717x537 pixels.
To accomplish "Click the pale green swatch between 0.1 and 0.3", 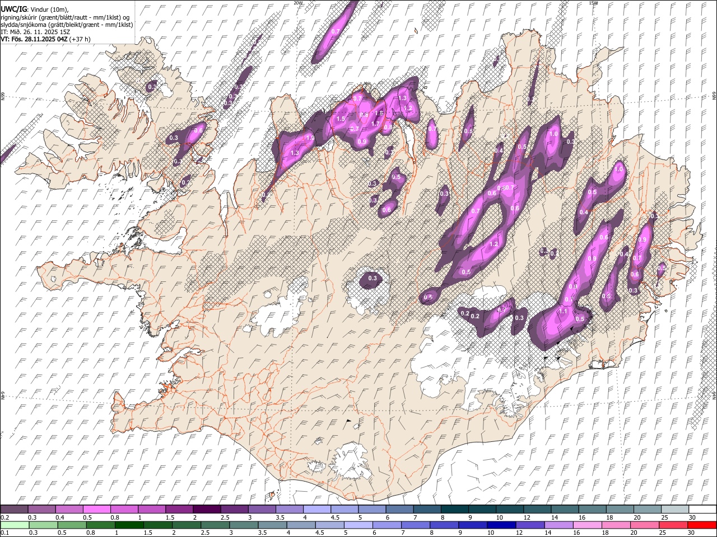I will (x=15, y=525).
